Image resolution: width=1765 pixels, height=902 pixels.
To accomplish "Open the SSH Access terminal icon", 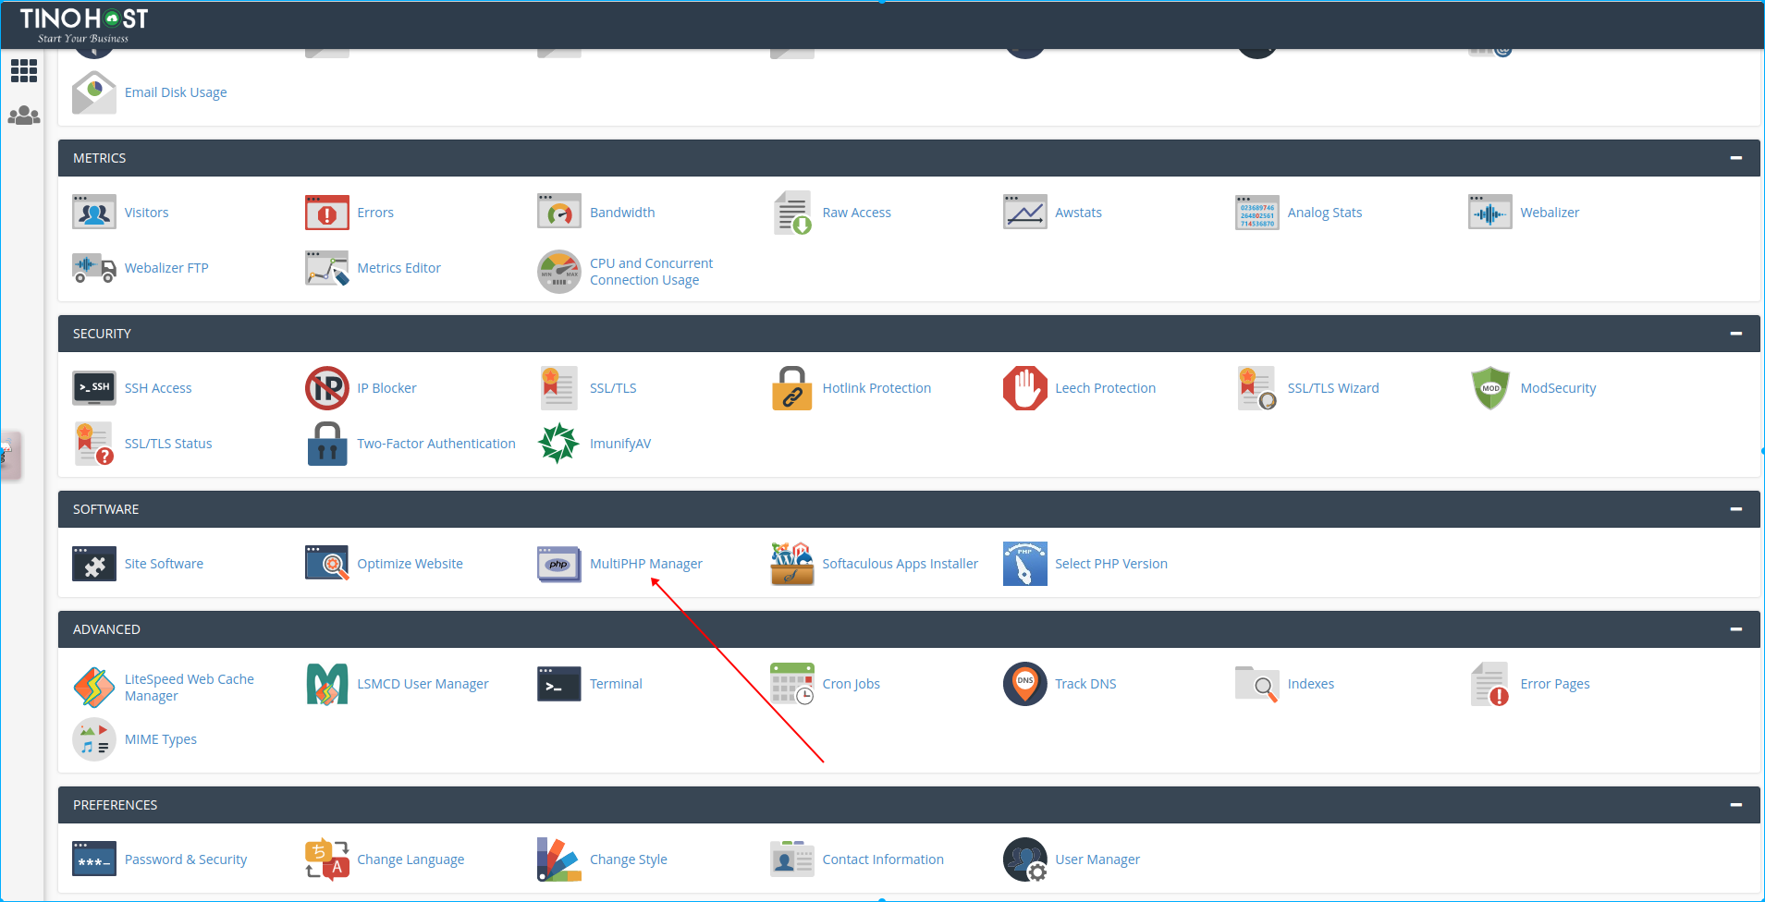I will coord(94,388).
